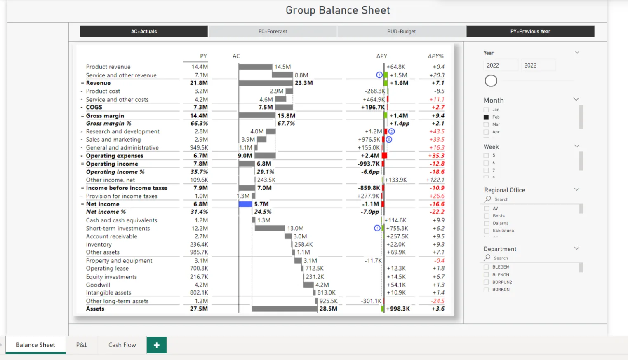Click the Cash and cash equivalents label
The height and width of the screenshot is (360, 628).
121,220
